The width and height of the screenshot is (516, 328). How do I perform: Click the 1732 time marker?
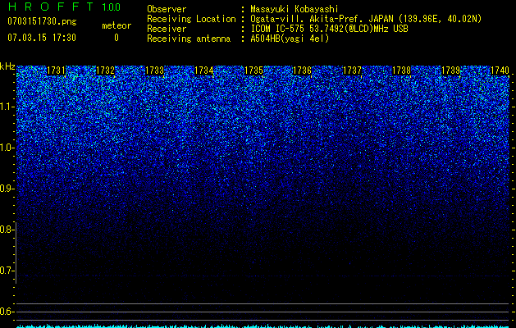[105, 71]
